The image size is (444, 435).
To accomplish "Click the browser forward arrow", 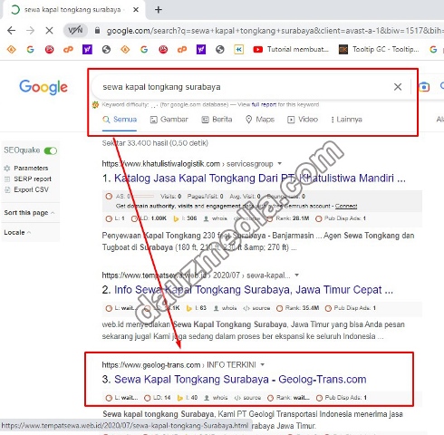I will 30,30.
